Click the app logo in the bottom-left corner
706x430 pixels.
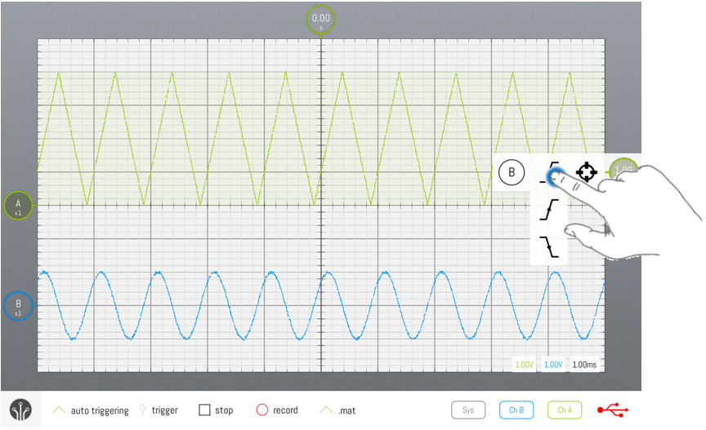point(22,410)
